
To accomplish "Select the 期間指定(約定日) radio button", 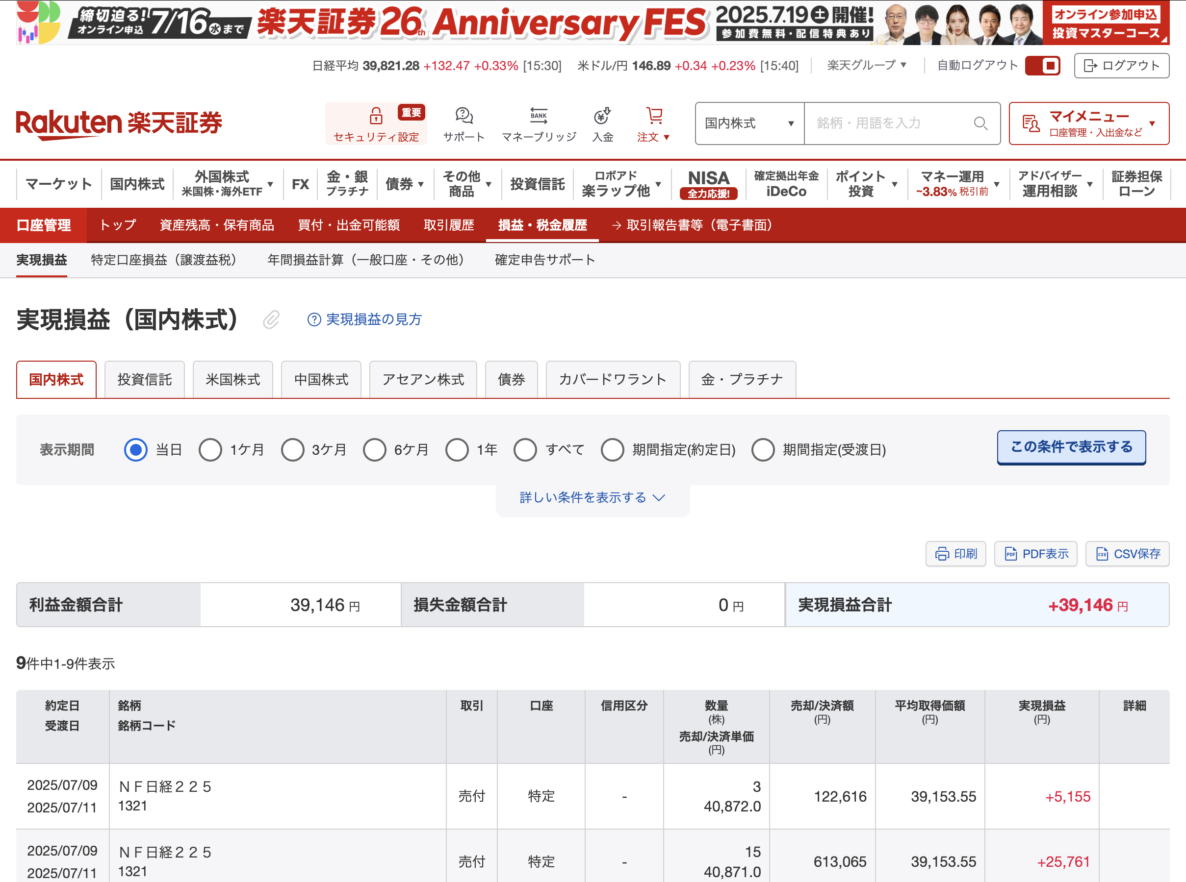I will click(x=613, y=449).
